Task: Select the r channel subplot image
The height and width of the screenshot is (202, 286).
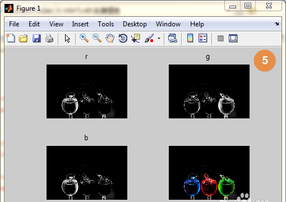Action: [x=87, y=91]
